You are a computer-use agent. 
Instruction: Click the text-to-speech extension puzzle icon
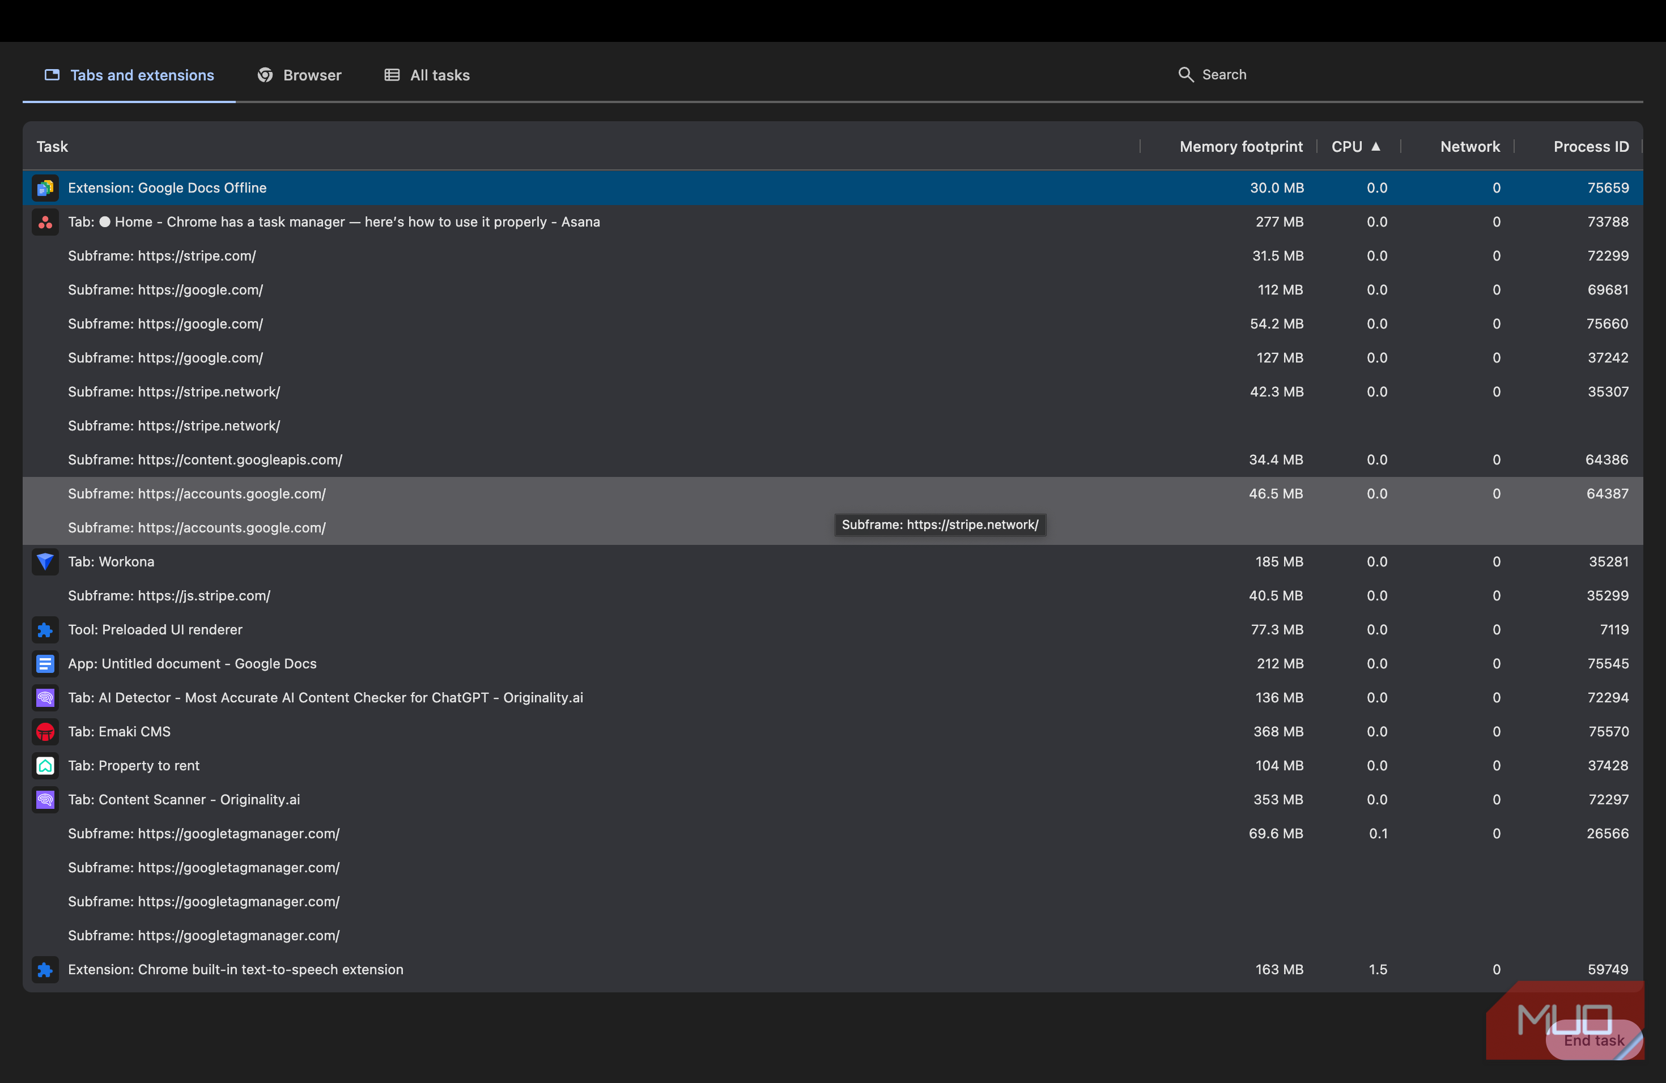point(45,970)
